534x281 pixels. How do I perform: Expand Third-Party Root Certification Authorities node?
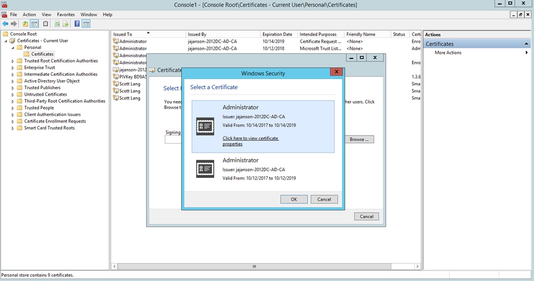point(13,102)
